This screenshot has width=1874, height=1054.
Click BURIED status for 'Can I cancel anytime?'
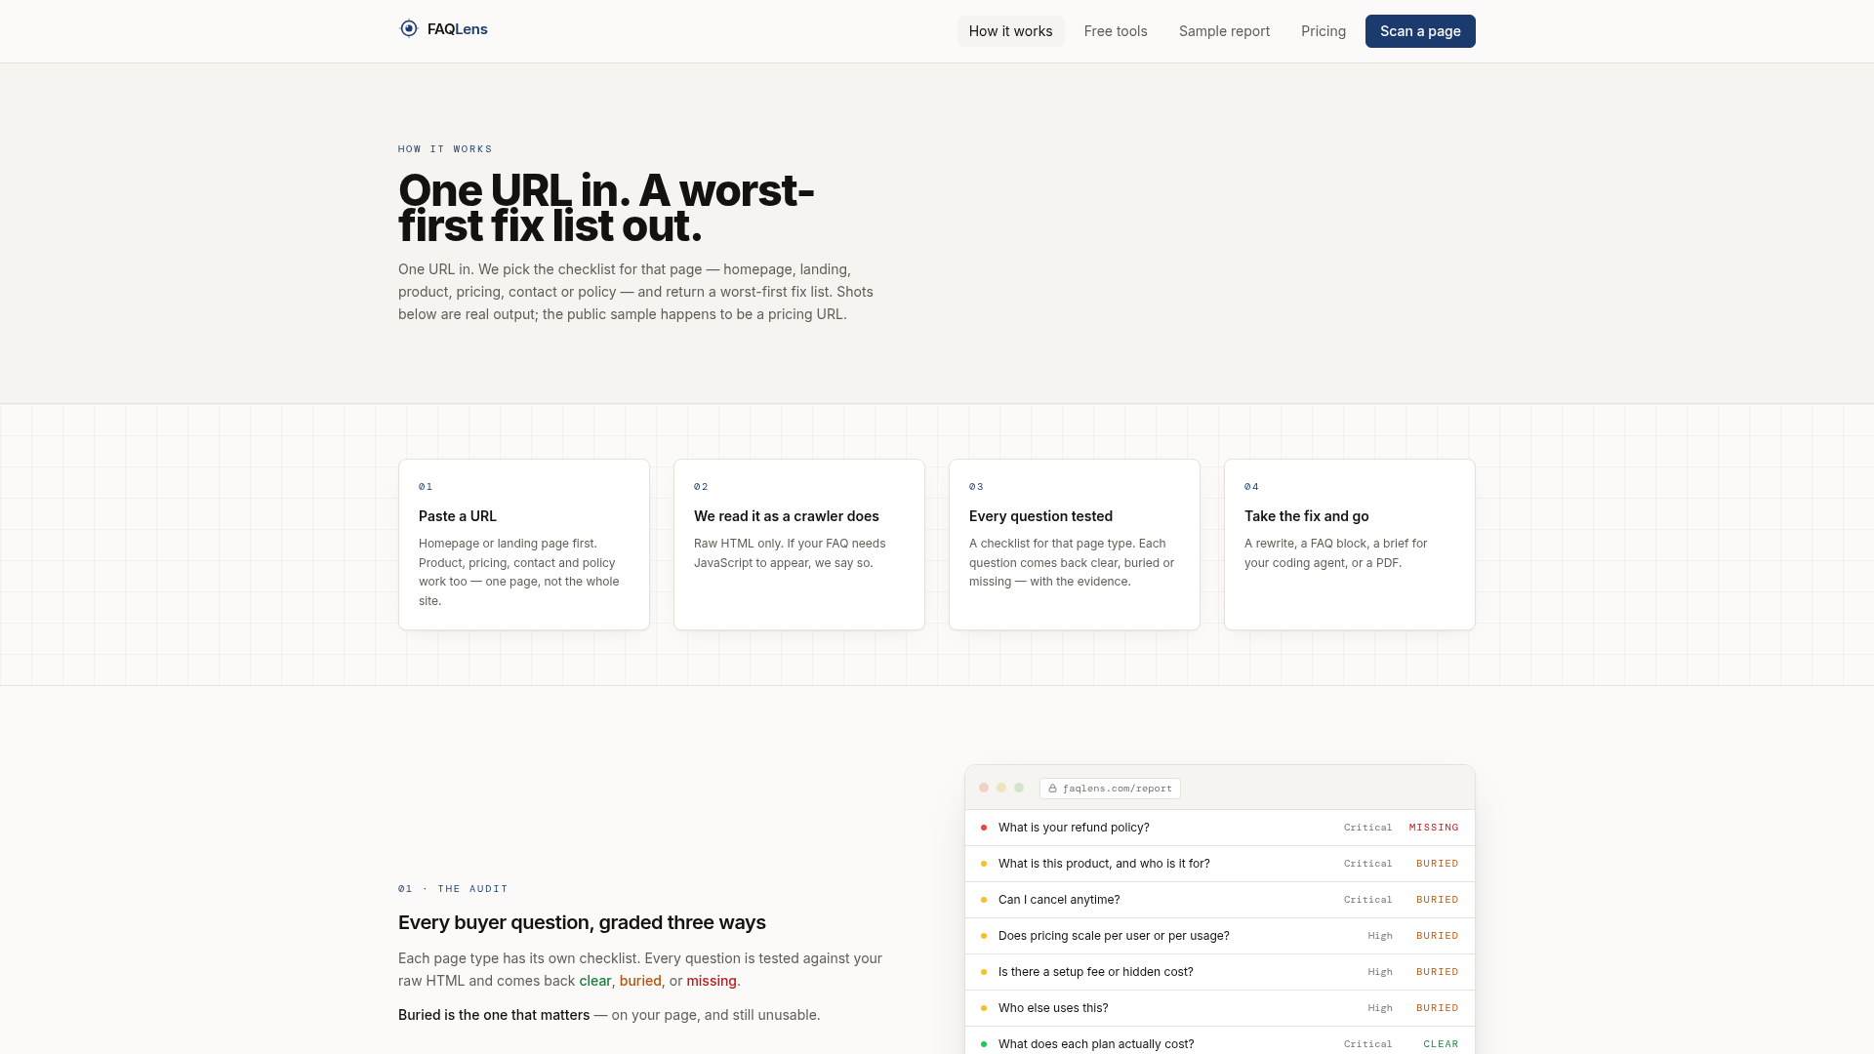click(1437, 900)
